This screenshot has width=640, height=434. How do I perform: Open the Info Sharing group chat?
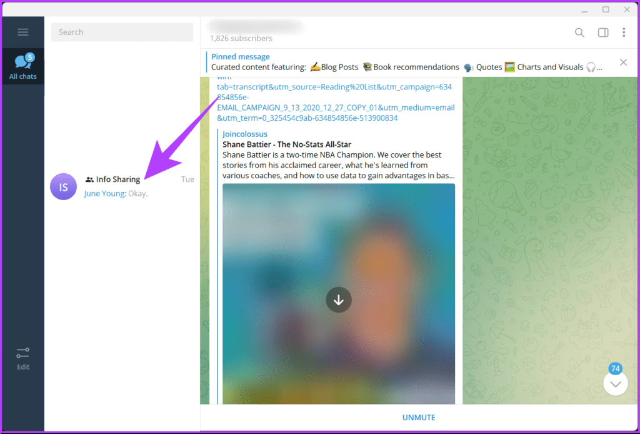(122, 186)
